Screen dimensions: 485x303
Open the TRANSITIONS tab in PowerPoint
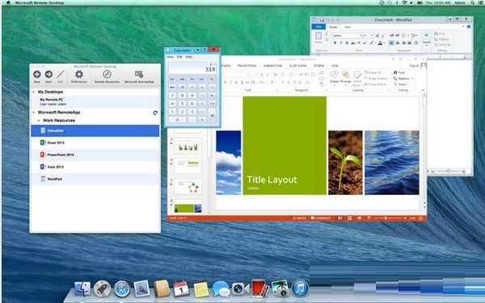point(247,65)
